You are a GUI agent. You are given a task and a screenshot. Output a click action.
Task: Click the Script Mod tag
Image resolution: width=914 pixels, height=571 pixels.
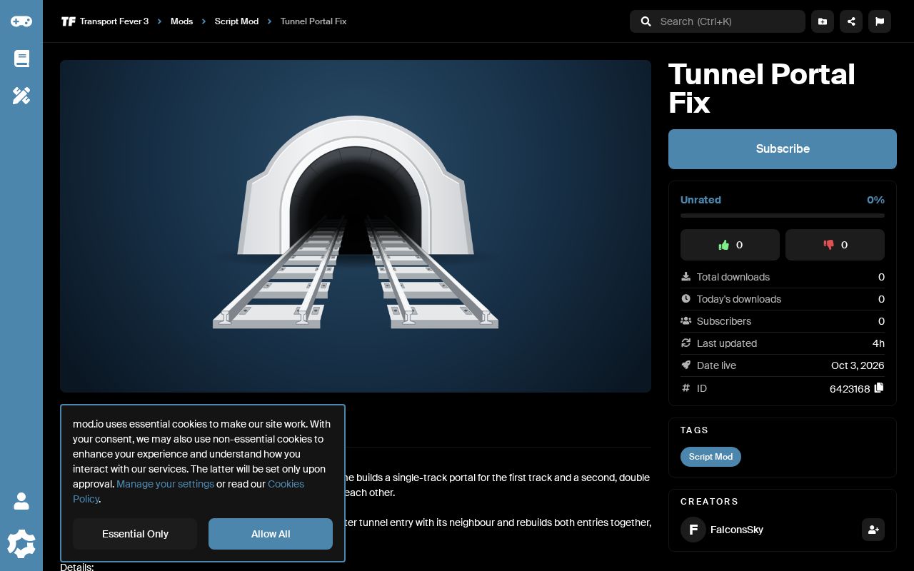(710, 457)
